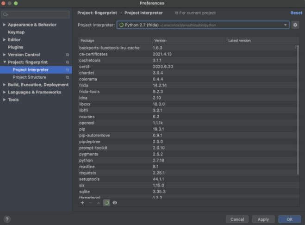The image size is (305, 225).
Task: Expand the Build, Execution, Deployment section
Action: 5,85
